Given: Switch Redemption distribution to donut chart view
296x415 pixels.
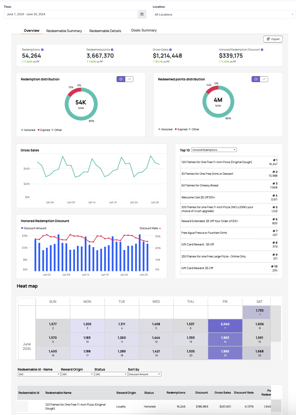Looking at the screenshot, I should point(121,79).
